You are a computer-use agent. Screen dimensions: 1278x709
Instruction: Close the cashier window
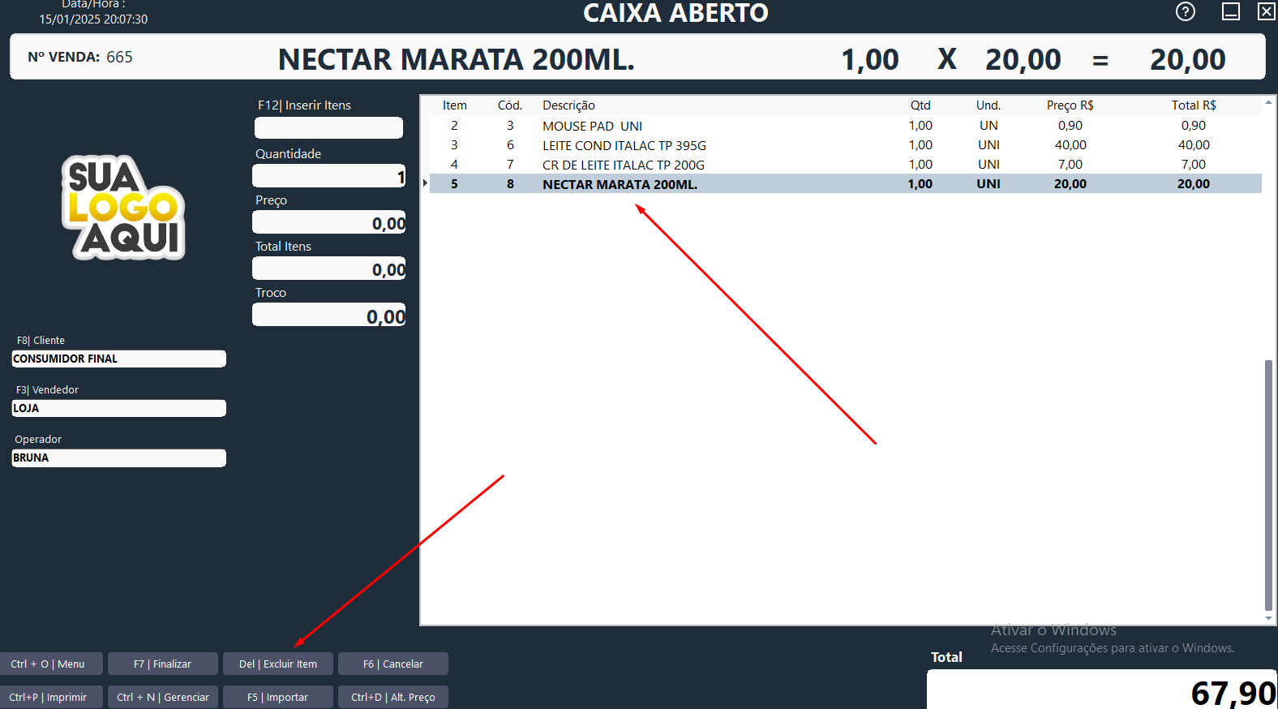coord(1266,11)
